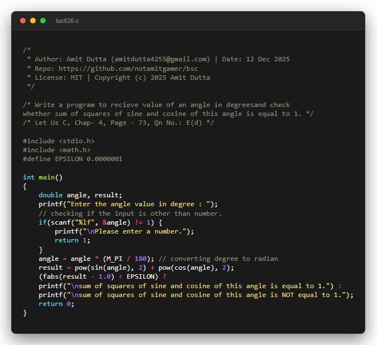Click the '// converting degree to radian' comment
This screenshot has width=377, height=345.
pos(218,259)
